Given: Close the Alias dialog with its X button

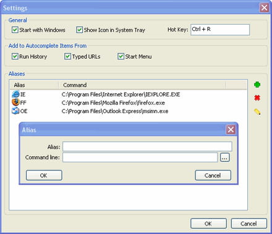Looking at the screenshot, I should [x=231, y=130].
